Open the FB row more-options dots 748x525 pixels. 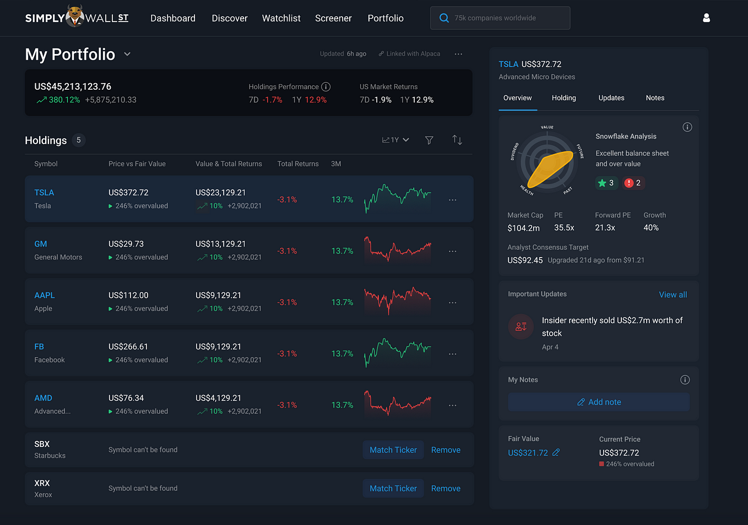coord(453,354)
